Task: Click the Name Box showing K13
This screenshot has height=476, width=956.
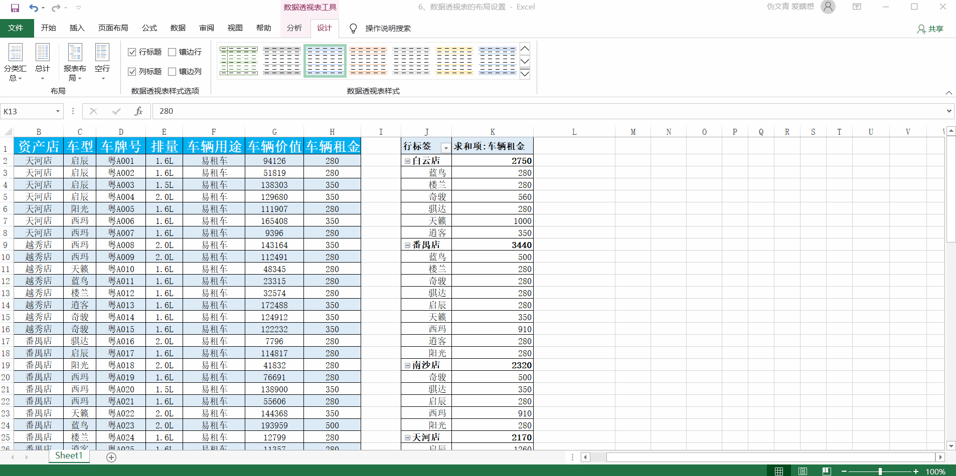Action: coord(28,111)
